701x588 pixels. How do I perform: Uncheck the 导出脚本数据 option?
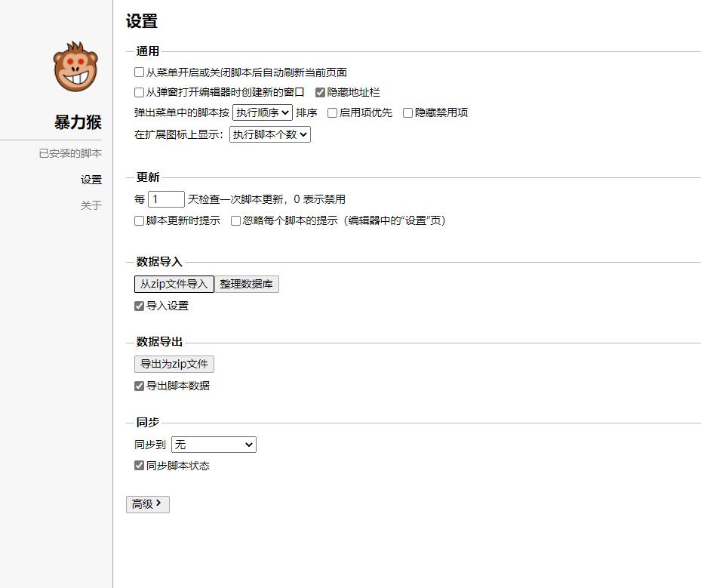click(138, 386)
